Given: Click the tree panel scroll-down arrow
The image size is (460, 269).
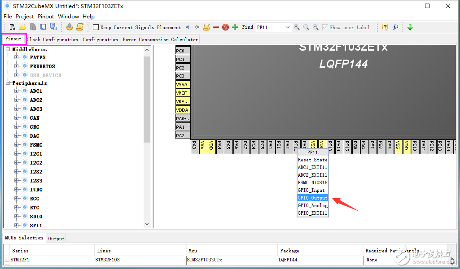Looking at the screenshot, I should coord(147,224).
